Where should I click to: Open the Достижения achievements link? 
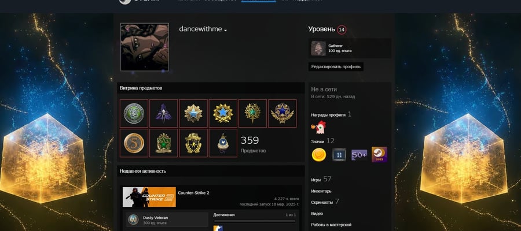[224, 215]
